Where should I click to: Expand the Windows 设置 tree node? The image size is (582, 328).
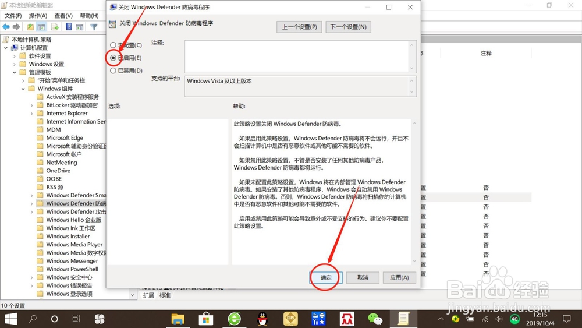[x=15, y=64]
